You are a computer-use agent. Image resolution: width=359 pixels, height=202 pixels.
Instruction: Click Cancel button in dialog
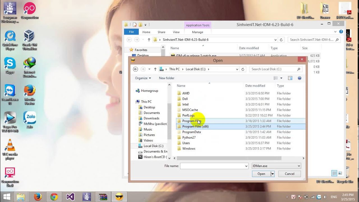click(289, 174)
